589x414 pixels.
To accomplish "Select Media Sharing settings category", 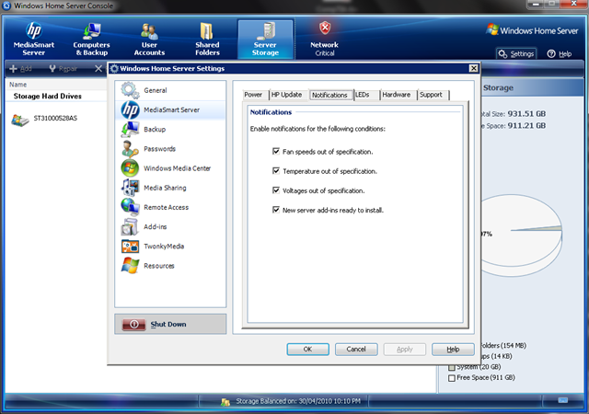I will [170, 188].
